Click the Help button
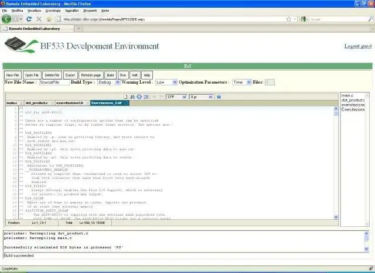Screen dimensions: 375x273 click(147, 75)
